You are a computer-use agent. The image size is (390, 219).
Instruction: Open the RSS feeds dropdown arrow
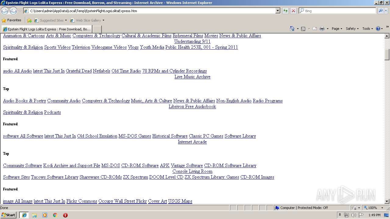tap(309, 29)
